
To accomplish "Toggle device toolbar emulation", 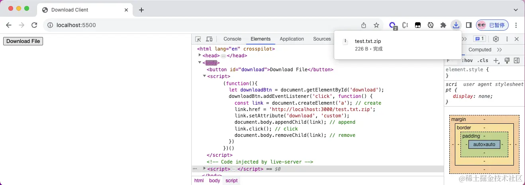I will [x=209, y=39].
